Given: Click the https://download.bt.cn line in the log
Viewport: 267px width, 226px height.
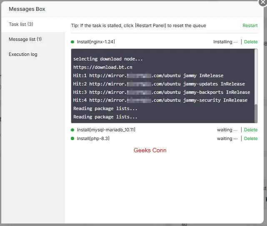Looking at the screenshot, I should click(x=102, y=67).
